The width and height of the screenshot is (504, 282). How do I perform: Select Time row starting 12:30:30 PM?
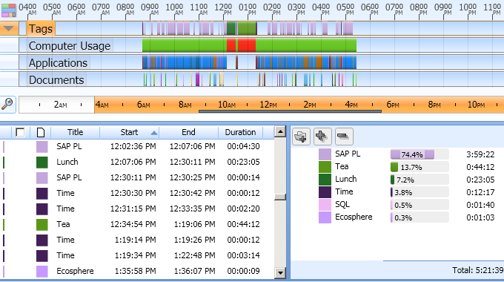(x=137, y=193)
